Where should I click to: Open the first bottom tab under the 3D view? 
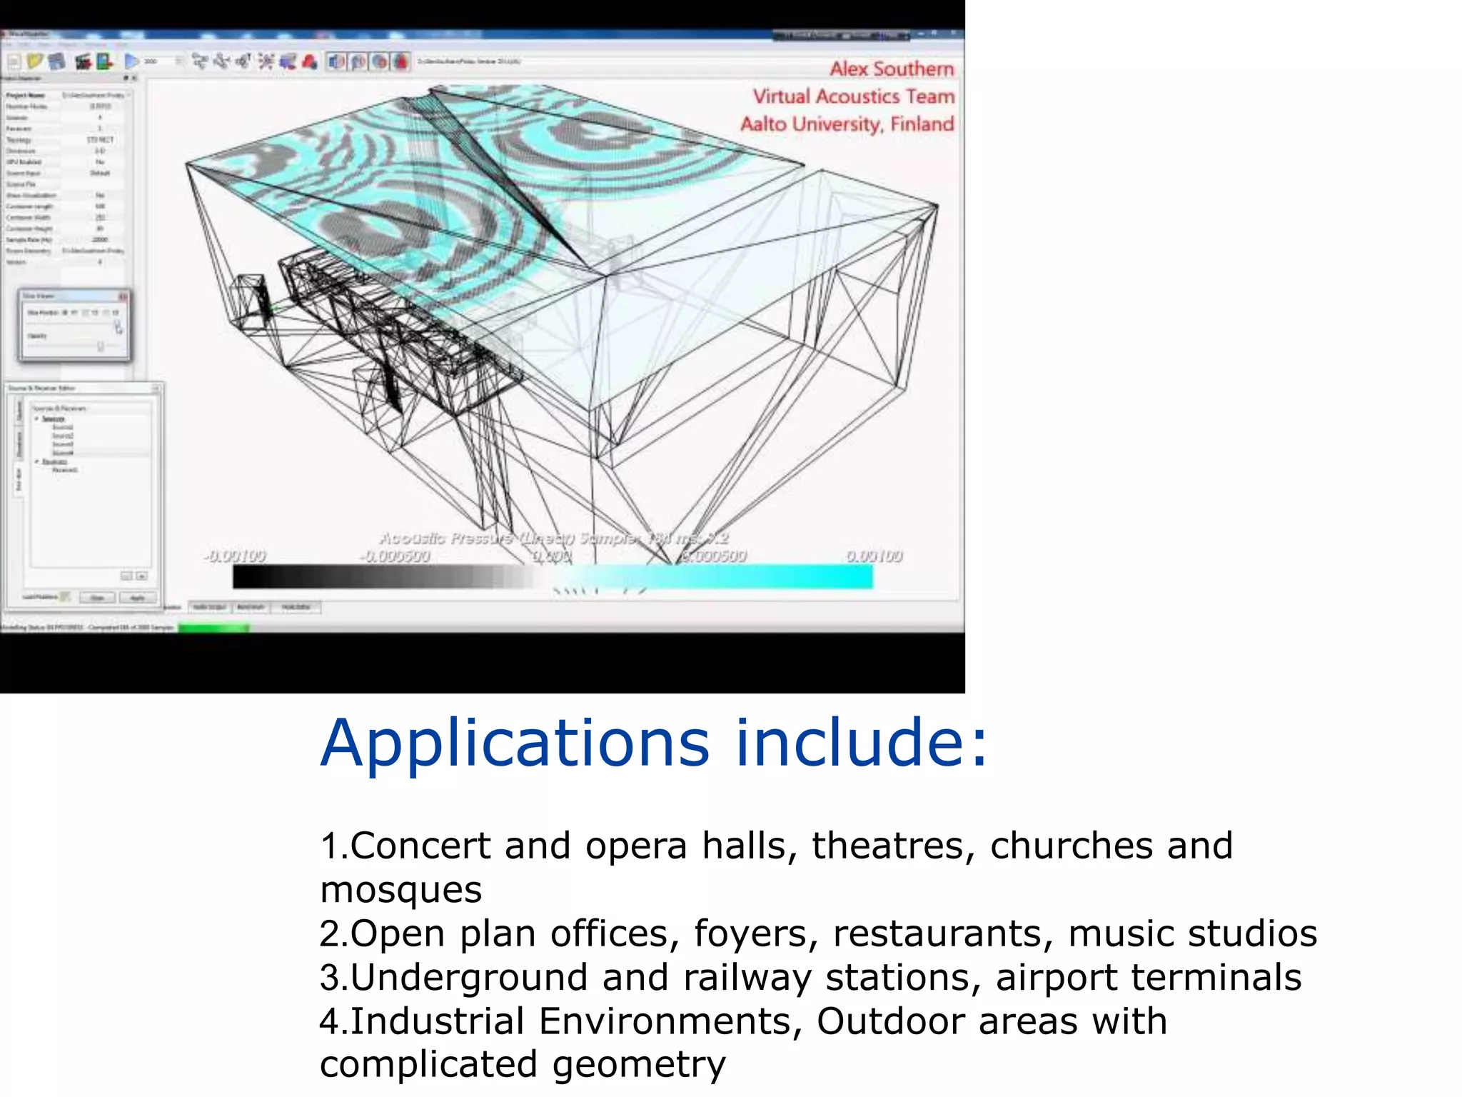(x=210, y=607)
